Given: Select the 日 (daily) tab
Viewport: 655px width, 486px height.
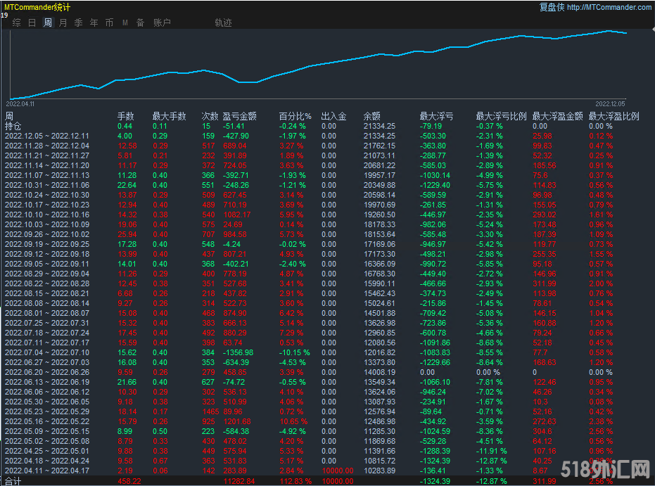Looking at the screenshot, I should pos(32,23).
